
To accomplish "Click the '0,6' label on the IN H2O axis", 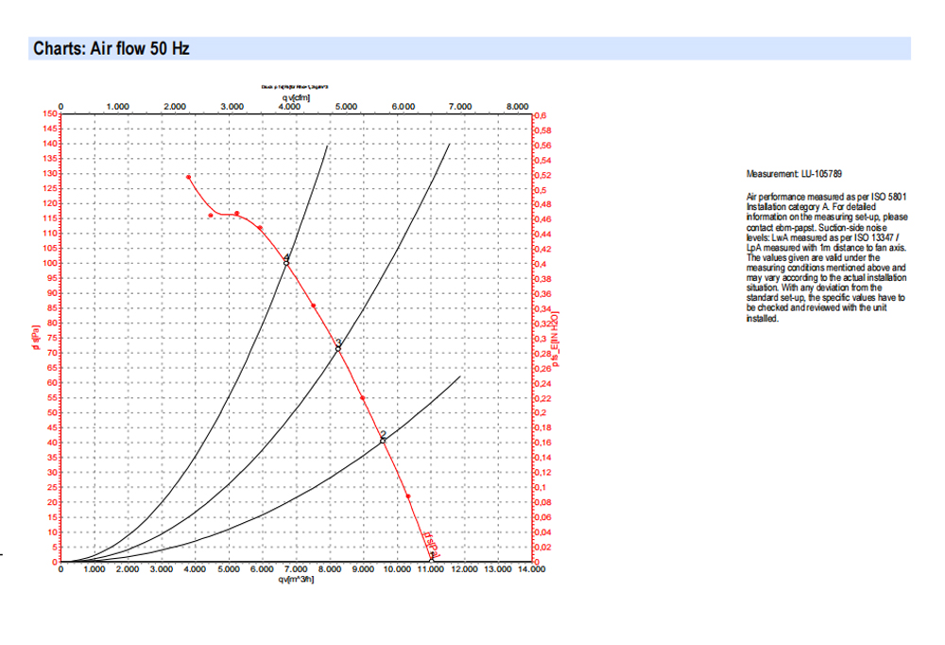I will pyautogui.click(x=541, y=115).
